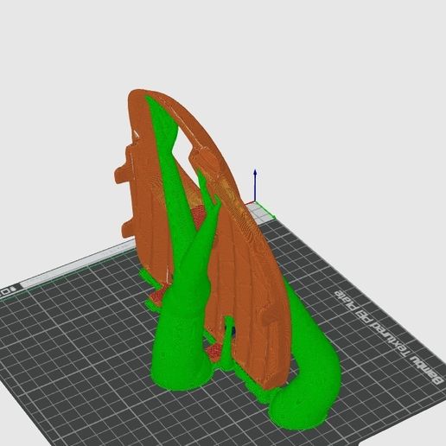Click the Bambu Textured PEI Plate label

tap(387, 337)
